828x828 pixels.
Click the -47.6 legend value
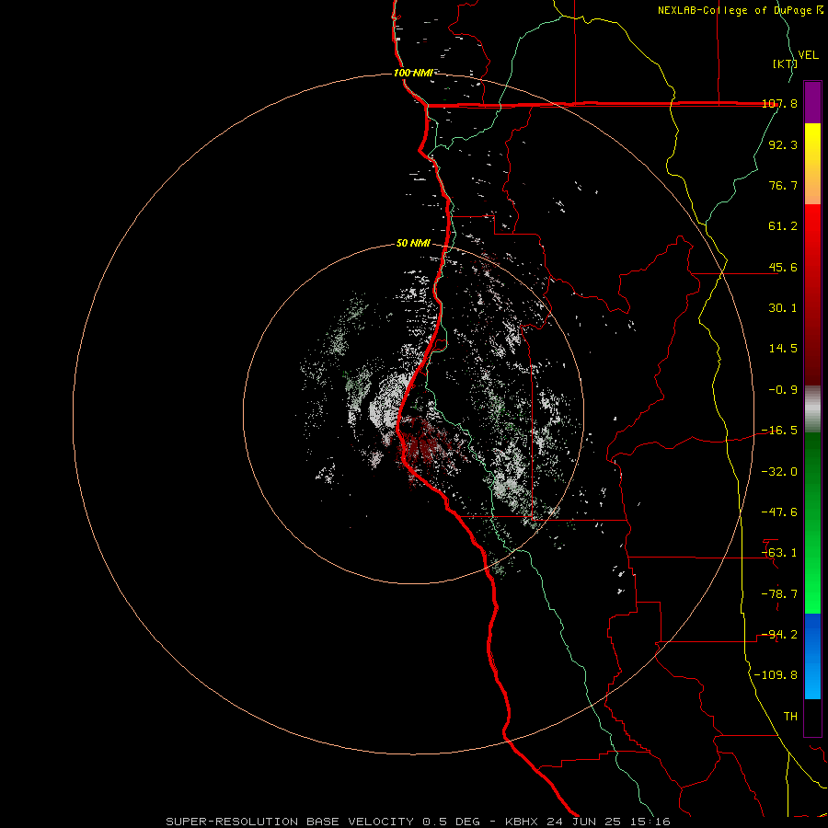tap(779, 512)
